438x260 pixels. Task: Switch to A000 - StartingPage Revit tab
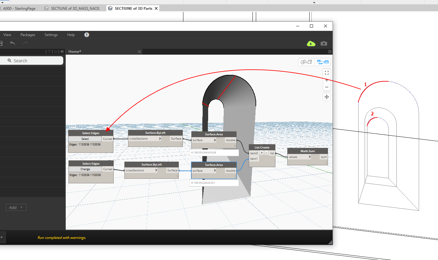click(19, 9)
